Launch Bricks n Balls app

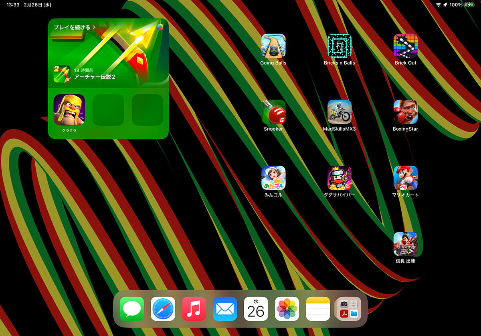340,46
